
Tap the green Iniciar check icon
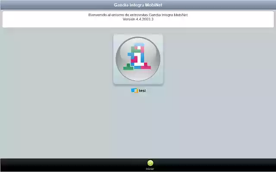(150, 163)
